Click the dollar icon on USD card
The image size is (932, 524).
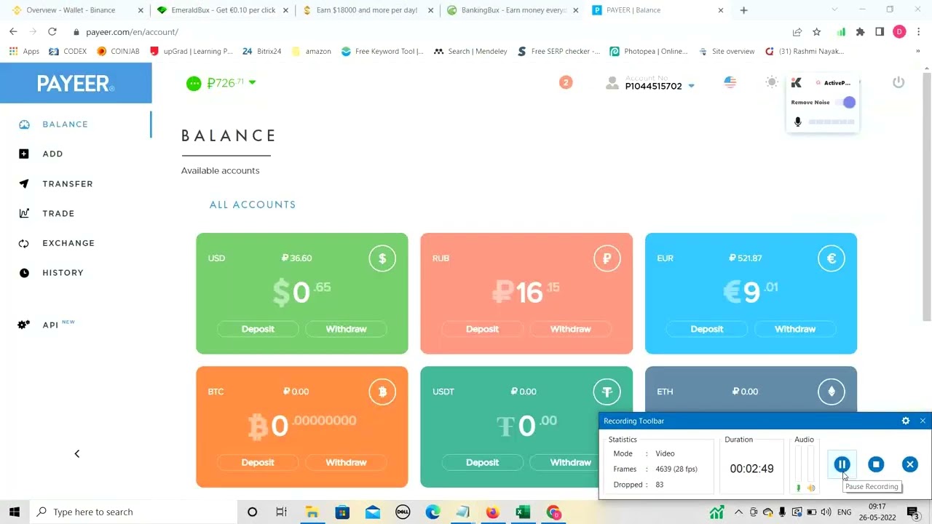(x=382, y=258)
